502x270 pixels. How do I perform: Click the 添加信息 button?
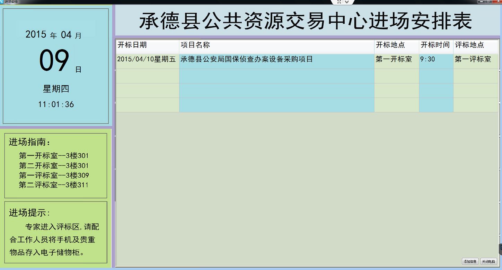point(470,261)
